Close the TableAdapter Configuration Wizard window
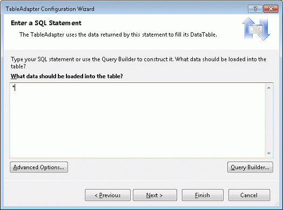 271,9
